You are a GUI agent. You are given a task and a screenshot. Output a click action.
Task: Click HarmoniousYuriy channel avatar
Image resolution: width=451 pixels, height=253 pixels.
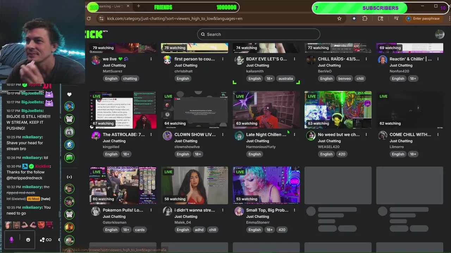[239, 136]
